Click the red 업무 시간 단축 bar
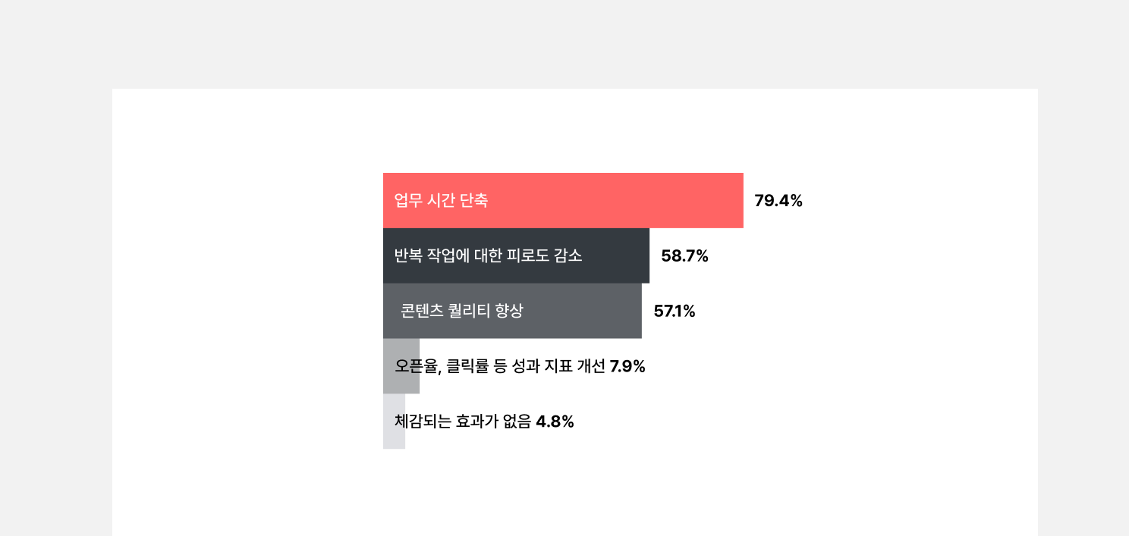Image resolution: width=1129 pixels, height=536 pixels. tap(563, 200)
